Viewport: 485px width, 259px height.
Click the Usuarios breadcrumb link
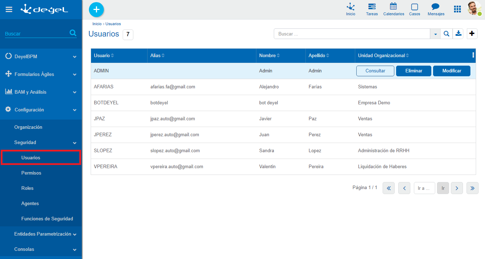(113, 24)
